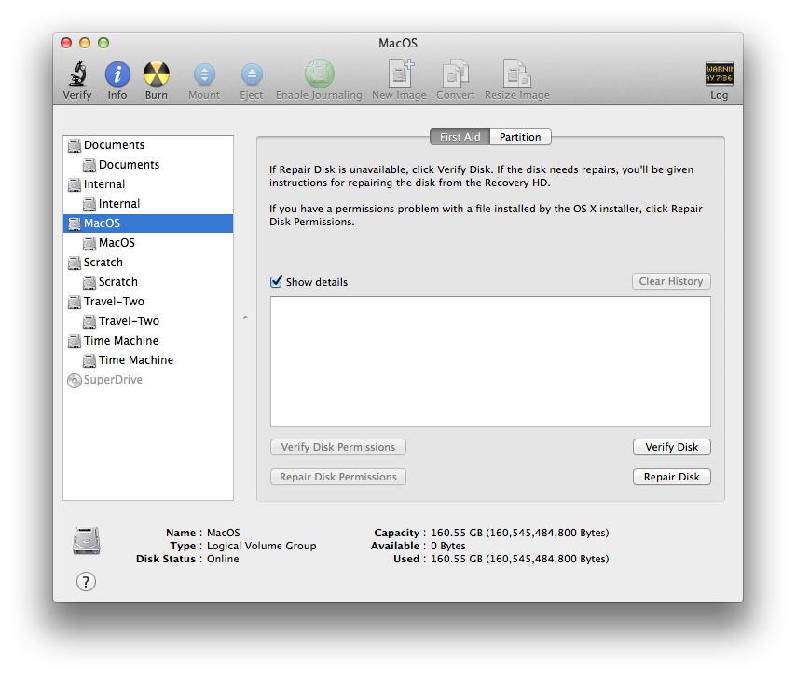Click the MacOS window title
Viewport: 796px width, 676px height.
coord(398,43)
